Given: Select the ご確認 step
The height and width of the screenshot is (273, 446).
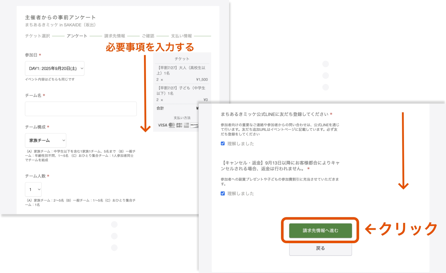Looking at the screenshot, I should [x=148, y=36].
